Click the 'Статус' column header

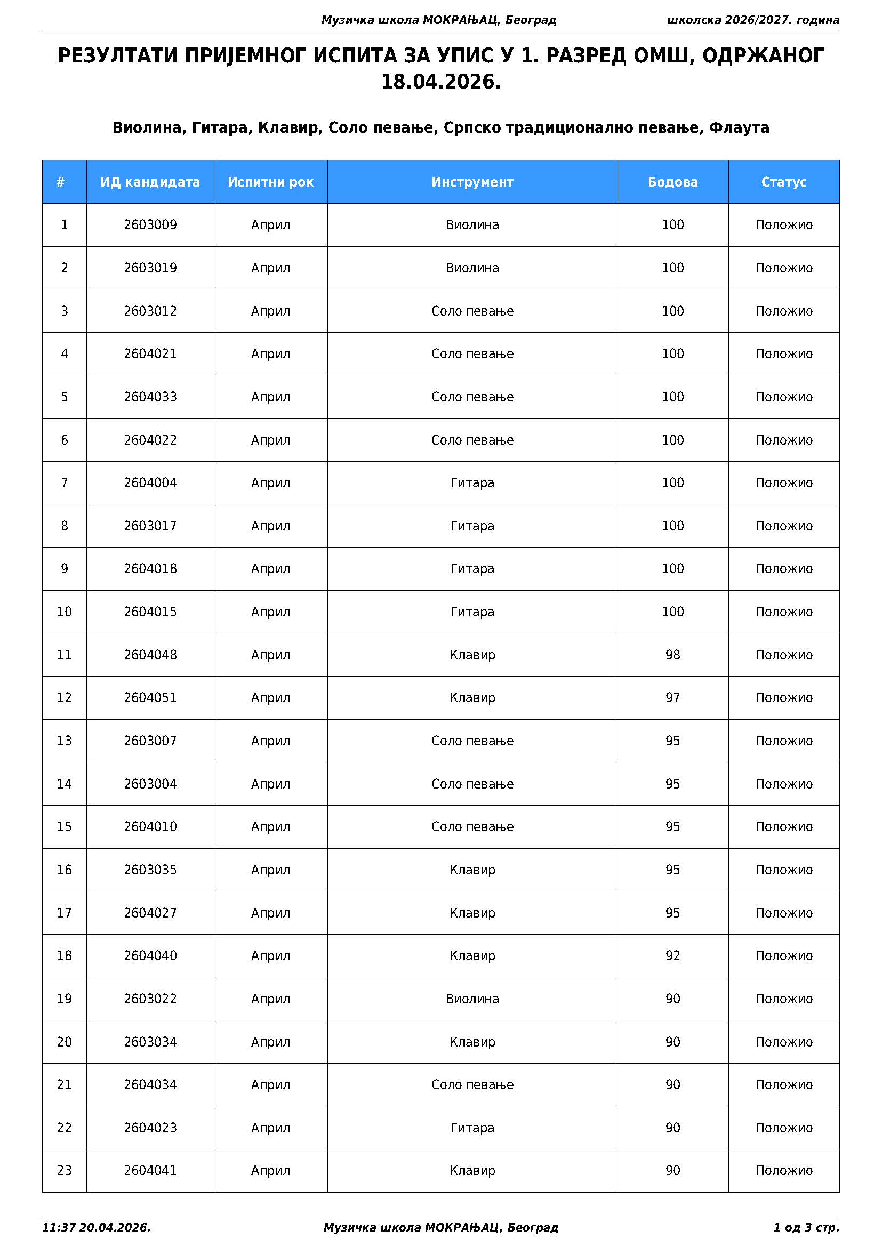tap(783, 182)
